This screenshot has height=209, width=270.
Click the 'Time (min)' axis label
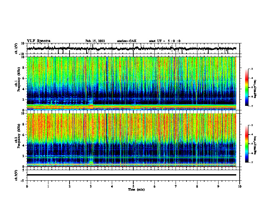(136, 190)
